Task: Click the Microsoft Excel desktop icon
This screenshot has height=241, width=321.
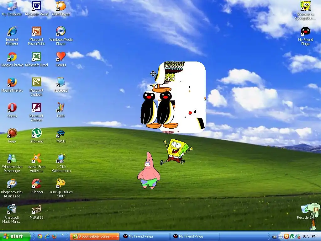Action: (36, 59)
